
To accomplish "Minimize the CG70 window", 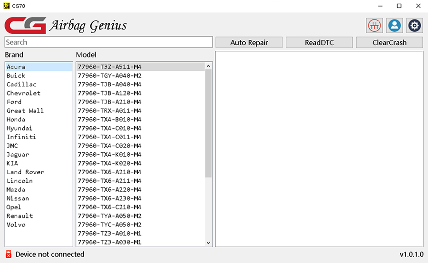I will coord(380,6).
